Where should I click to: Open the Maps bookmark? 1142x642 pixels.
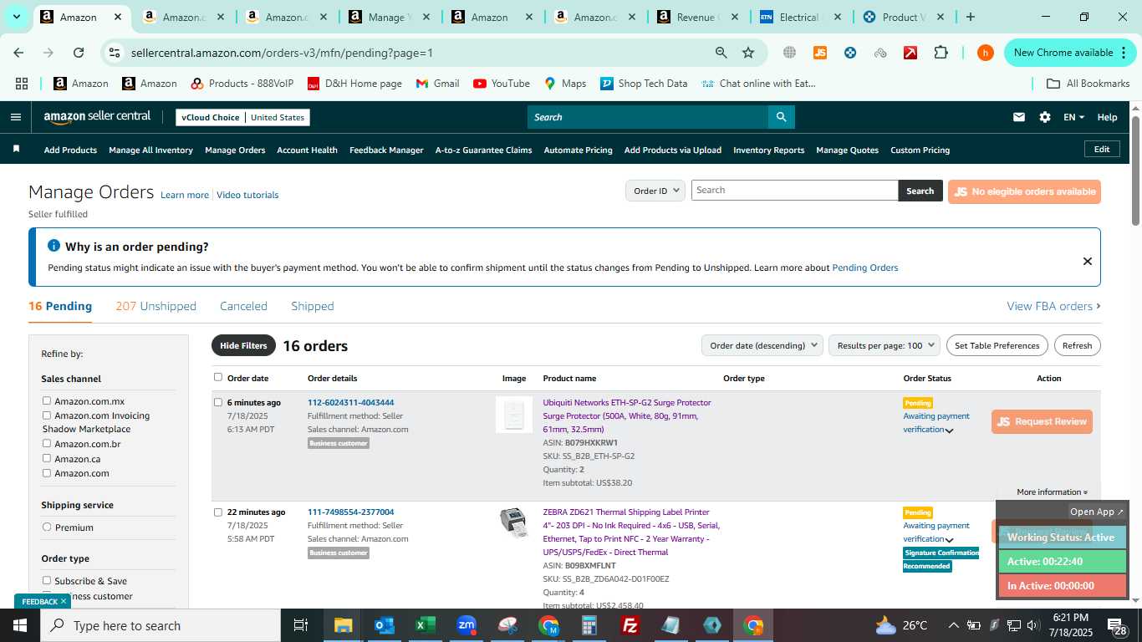tap(565, 84)
